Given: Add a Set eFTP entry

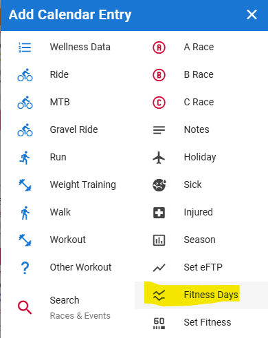Looking at the screenshot, I should pyautogui.click(x=201, y=268).
